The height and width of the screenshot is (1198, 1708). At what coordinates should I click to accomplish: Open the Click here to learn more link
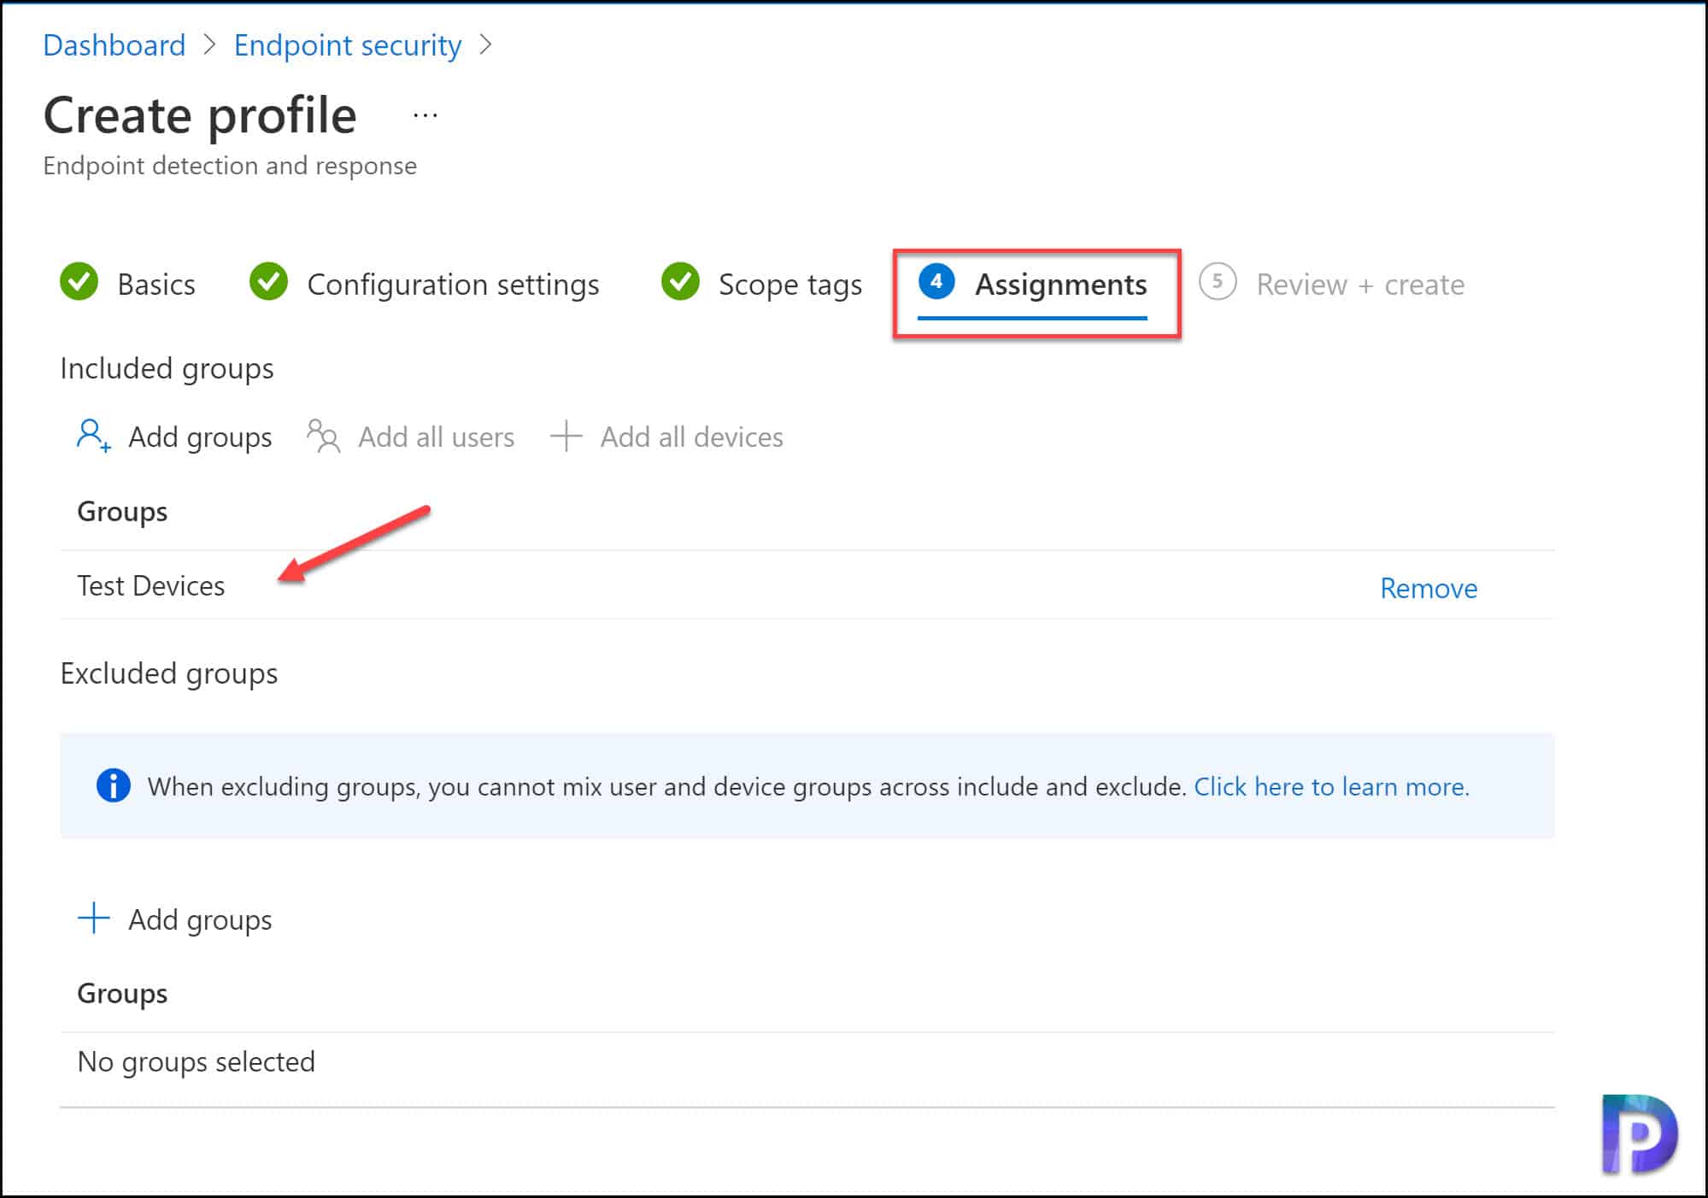[1331, 786]
